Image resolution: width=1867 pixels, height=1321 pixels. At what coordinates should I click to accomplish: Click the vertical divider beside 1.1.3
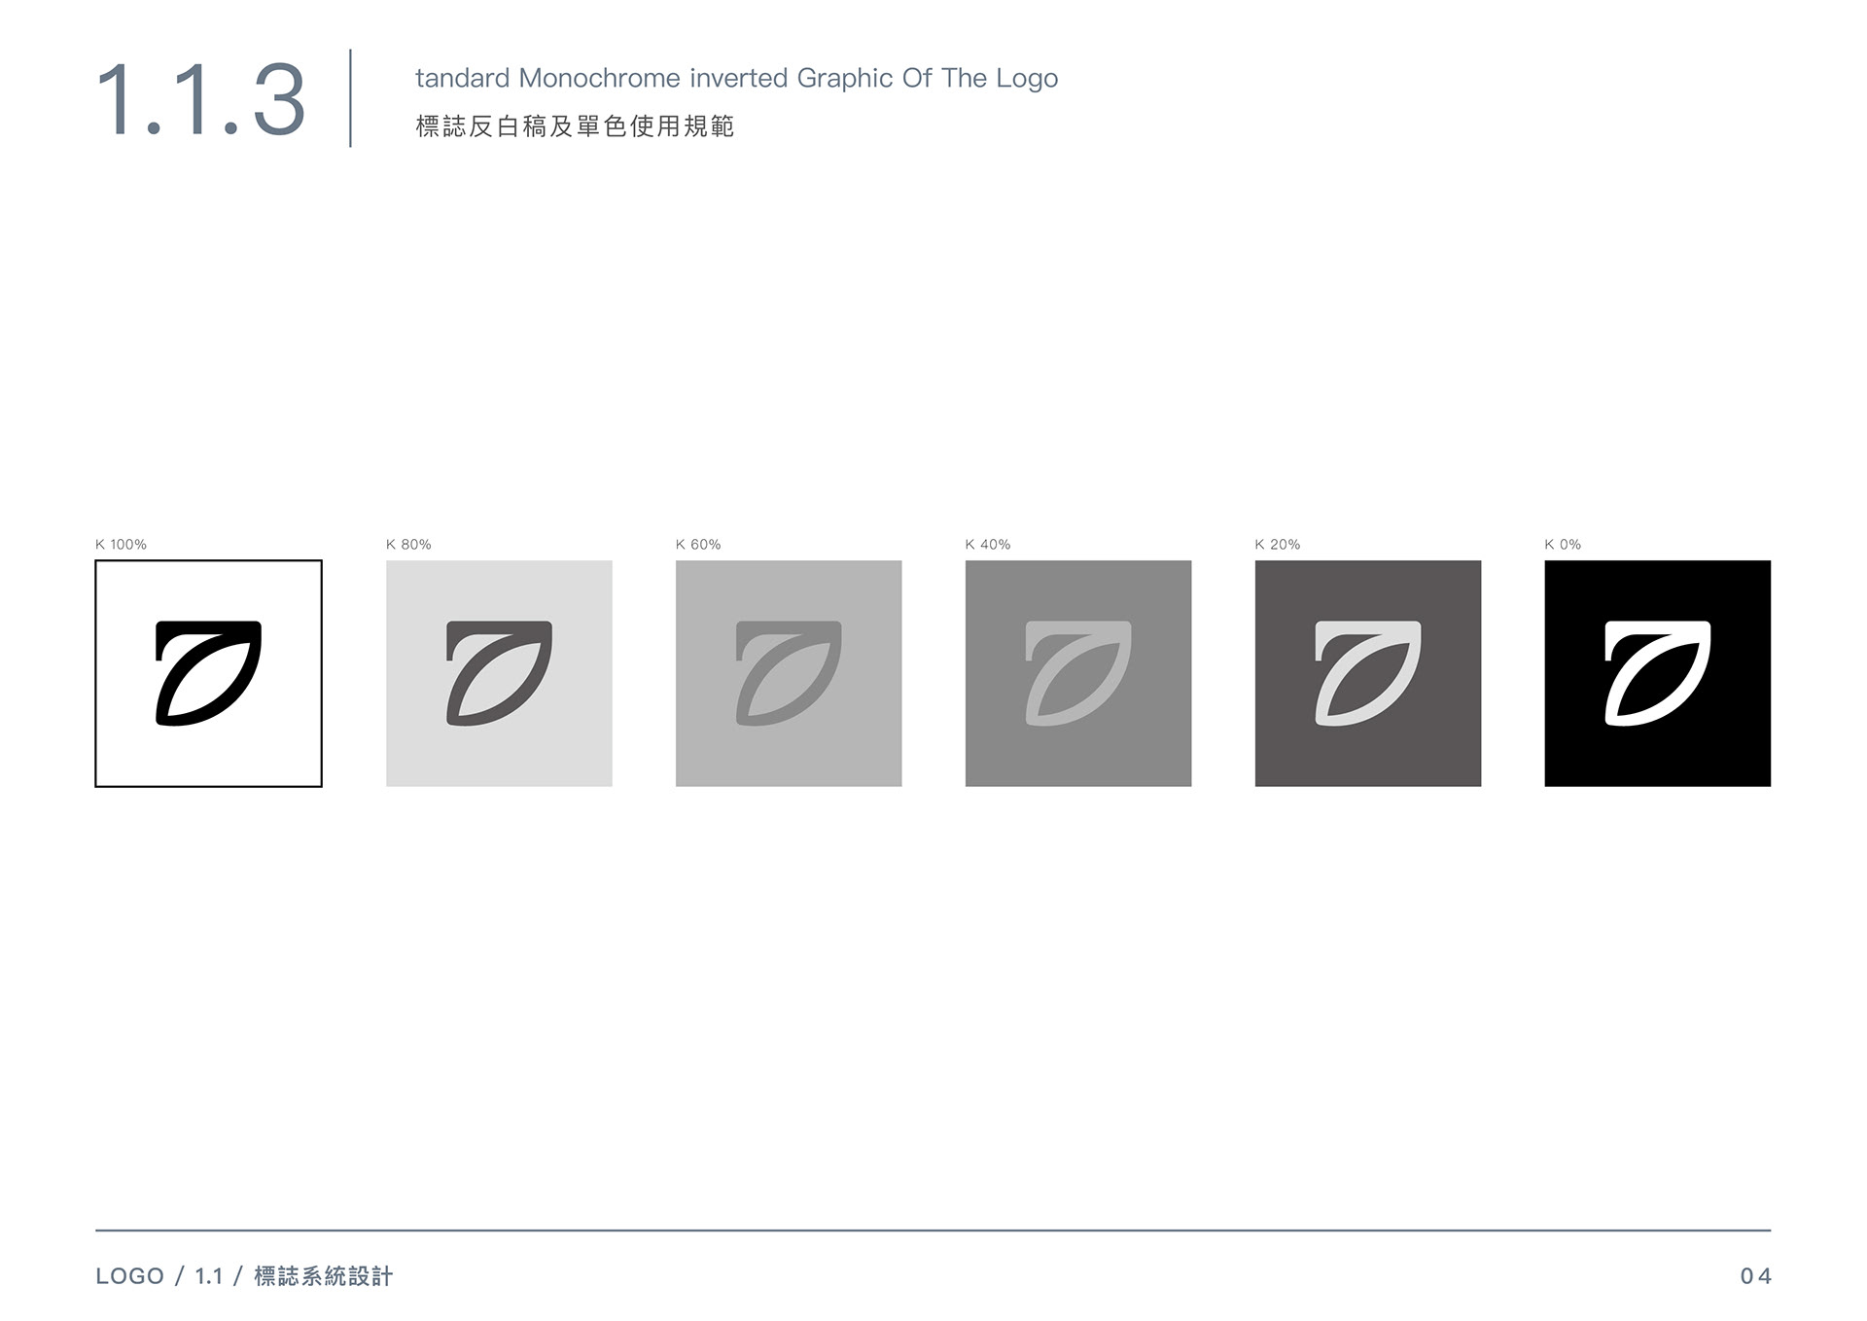(x=350, y=98)
